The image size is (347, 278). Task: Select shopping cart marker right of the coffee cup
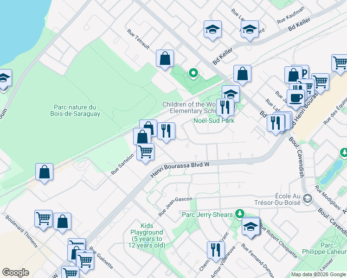coord(321,82)
